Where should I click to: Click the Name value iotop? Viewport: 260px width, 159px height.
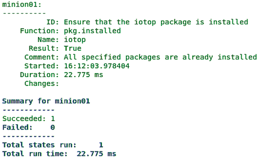pyautogui.click(x=75, y=40)
